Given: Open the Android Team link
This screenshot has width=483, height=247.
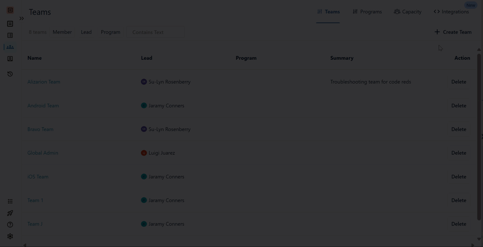Looking at the screenshot, I should pos(43,106).
